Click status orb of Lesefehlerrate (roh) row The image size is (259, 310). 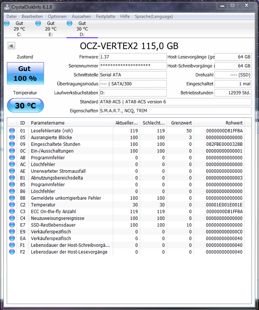click(x=12, y=131)
